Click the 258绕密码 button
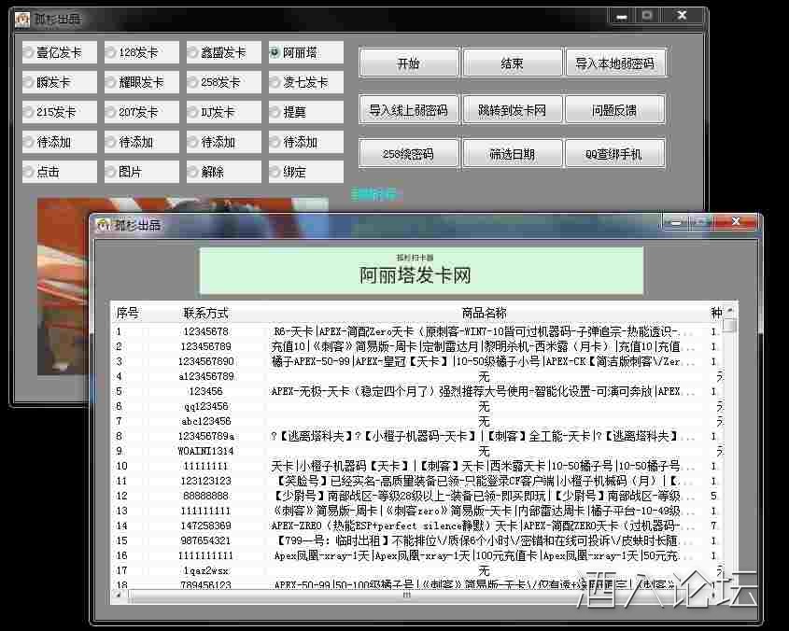This screenshot has width=789, height=631. (408, 153)
